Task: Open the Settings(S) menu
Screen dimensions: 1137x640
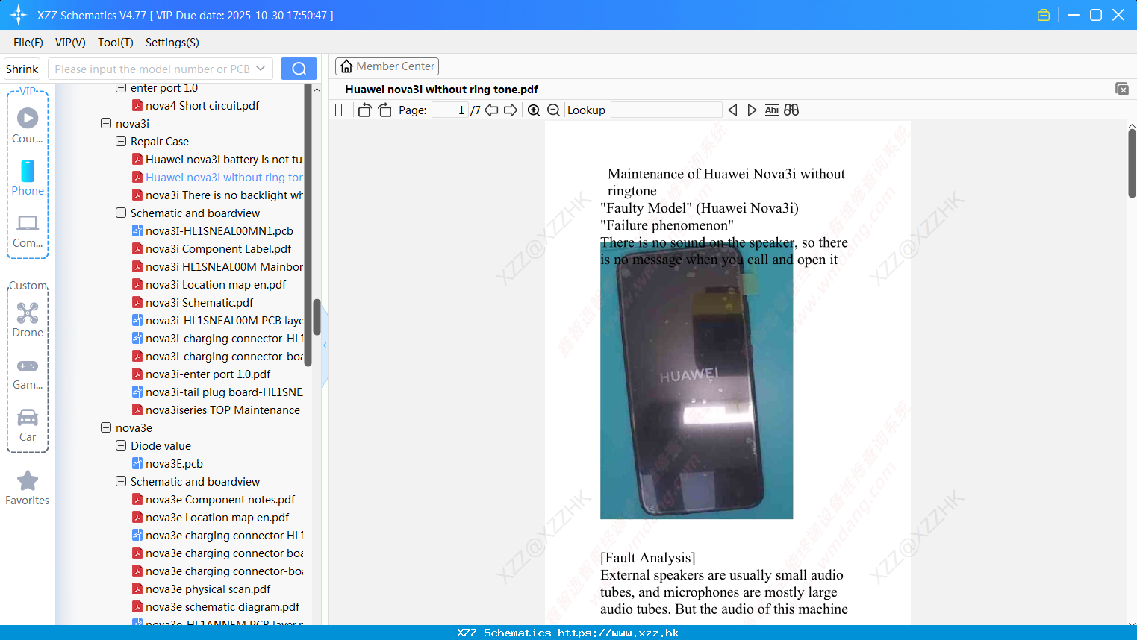Action: click(x=172, y=43)
